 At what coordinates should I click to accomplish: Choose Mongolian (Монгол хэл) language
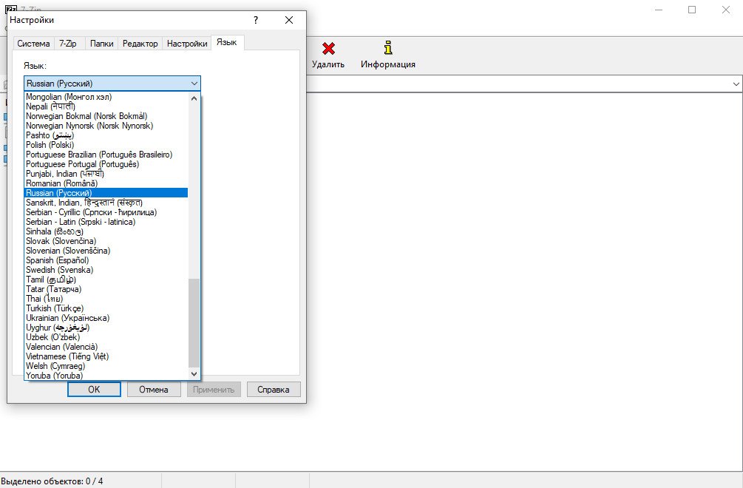[x=106, y=97]
